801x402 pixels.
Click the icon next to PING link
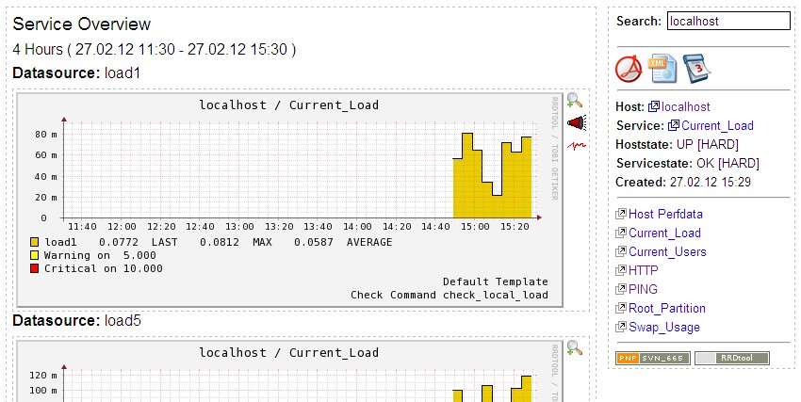click(621, 289)
